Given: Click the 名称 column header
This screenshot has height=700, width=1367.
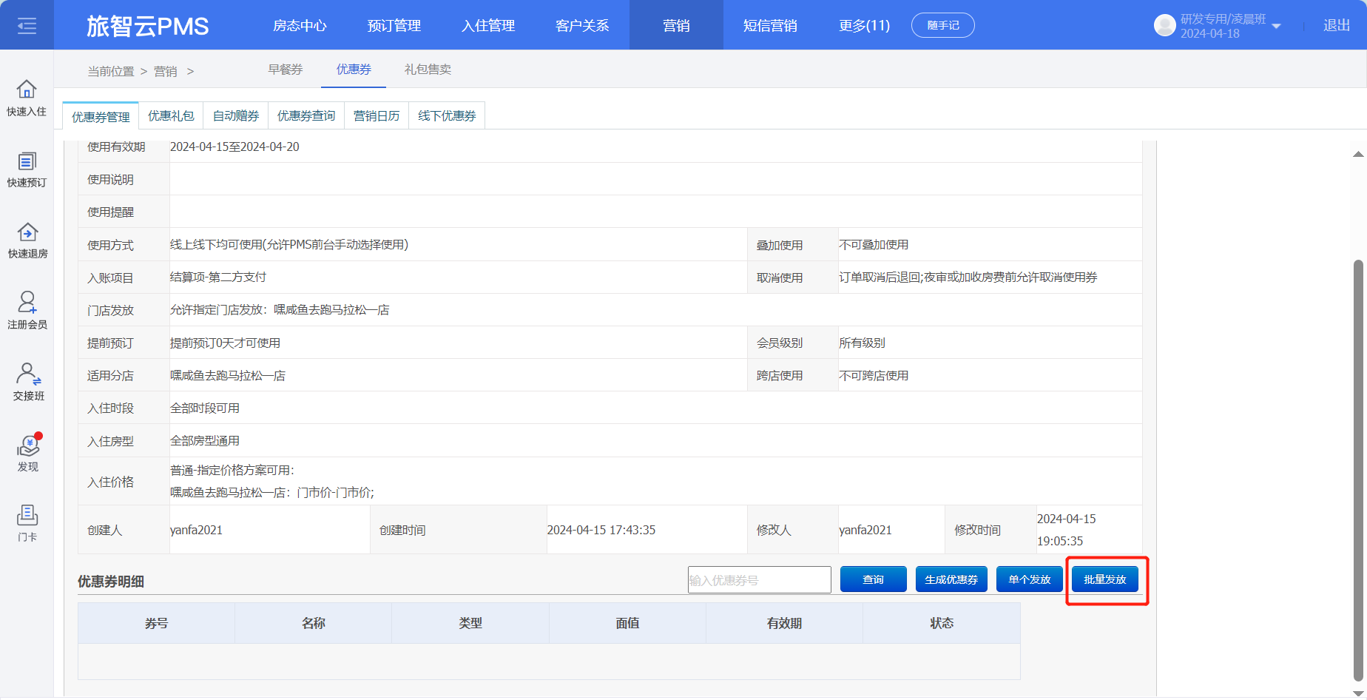Looking at the screenshot, I should tap(314, 623).
